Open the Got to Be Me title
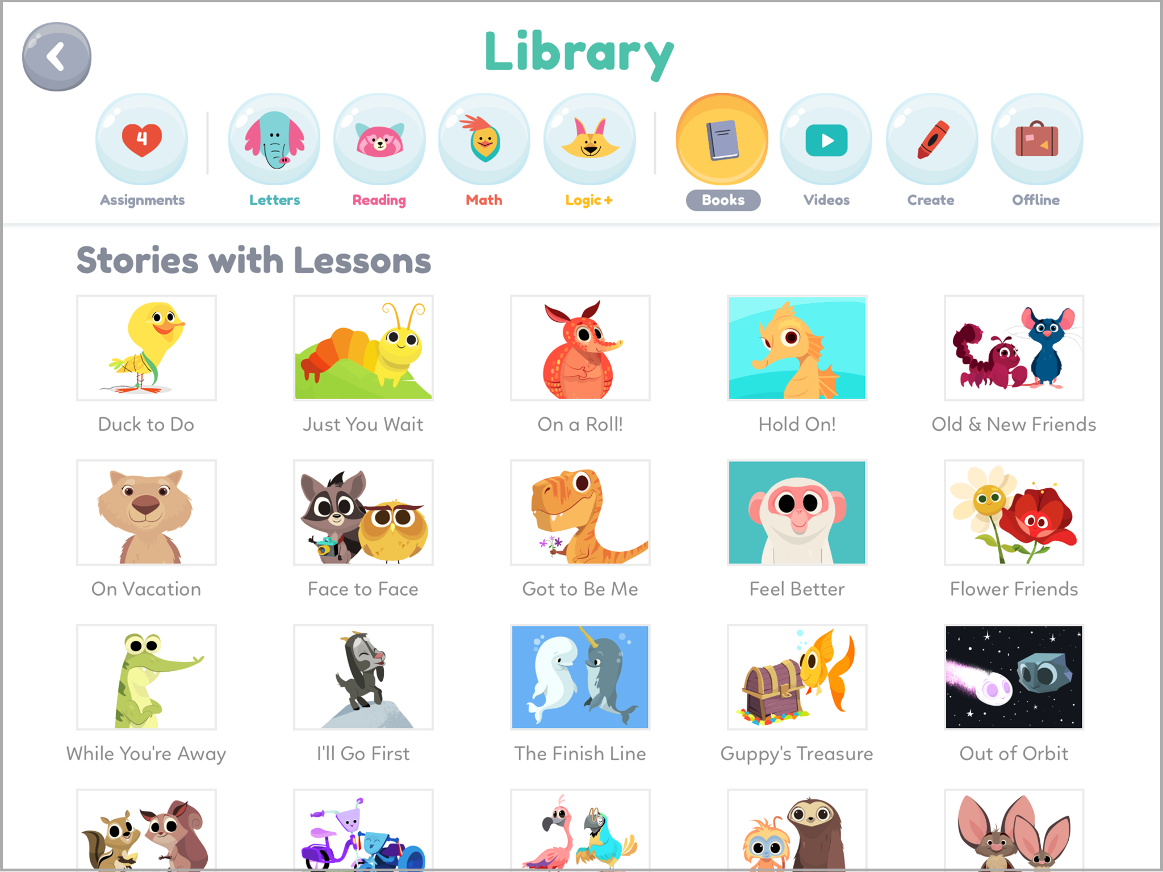 tap(580, 589)
